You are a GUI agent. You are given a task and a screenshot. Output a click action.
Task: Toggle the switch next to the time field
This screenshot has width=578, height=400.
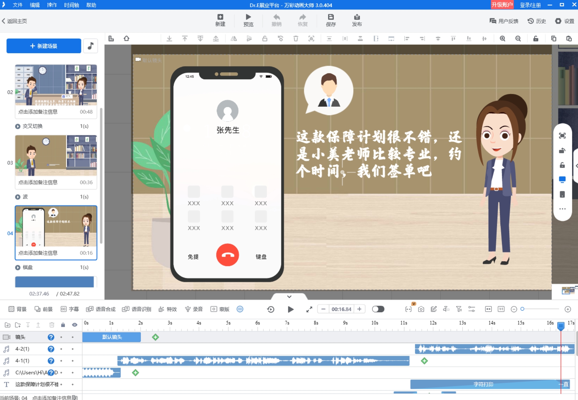click(x=378, y=309)
